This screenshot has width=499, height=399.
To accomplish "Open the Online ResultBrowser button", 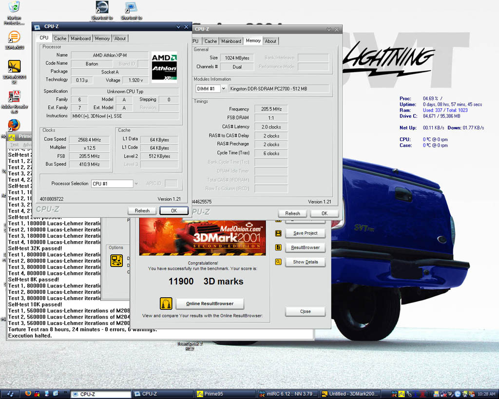I will click(210, 304).
